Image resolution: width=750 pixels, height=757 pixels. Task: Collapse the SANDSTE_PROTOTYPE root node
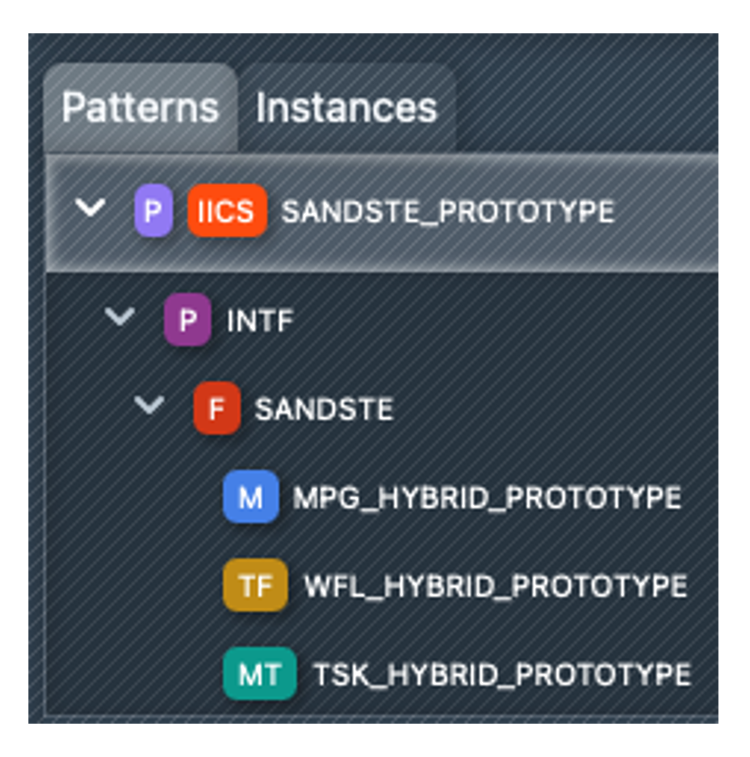coord(90,208)
